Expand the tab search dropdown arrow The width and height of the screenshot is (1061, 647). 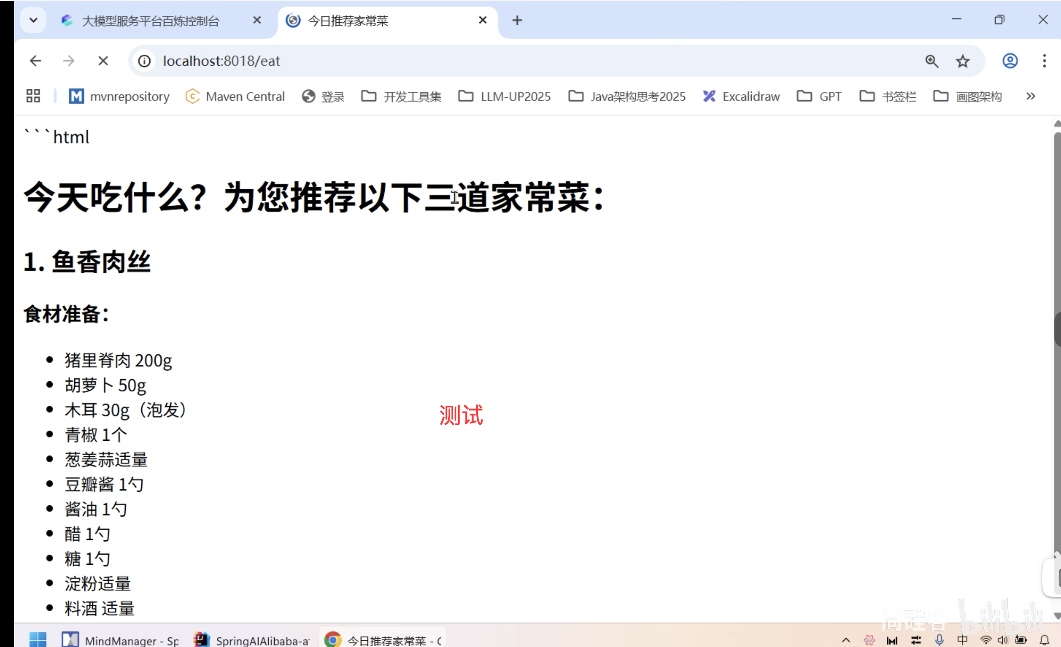point(33,20)
